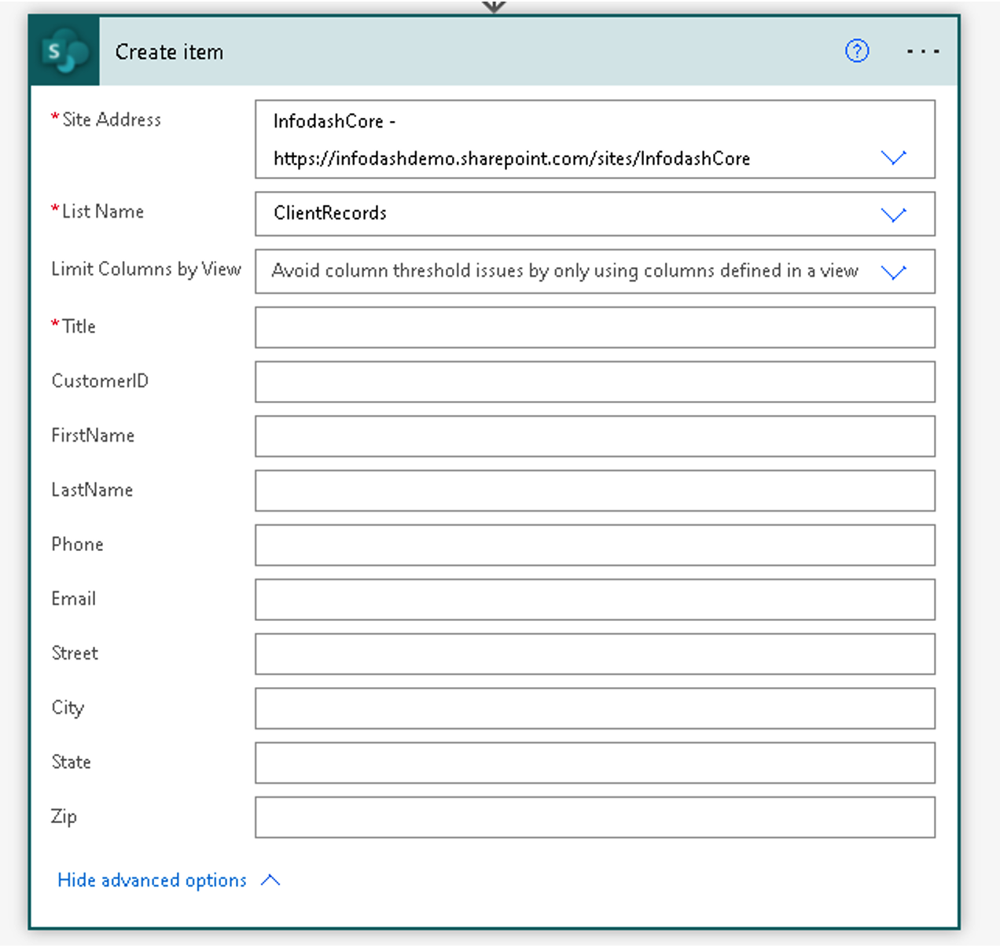
Task: Click the State input field
Action: point(595,762)
